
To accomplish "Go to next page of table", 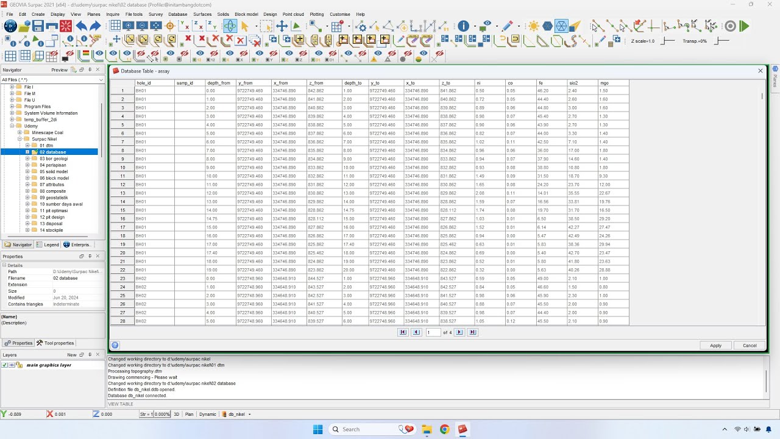I will click(459, 332).
